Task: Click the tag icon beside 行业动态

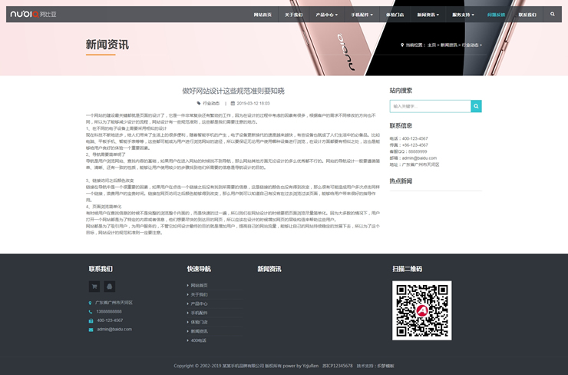Action: pyautogui.click(x=197, y=103)
